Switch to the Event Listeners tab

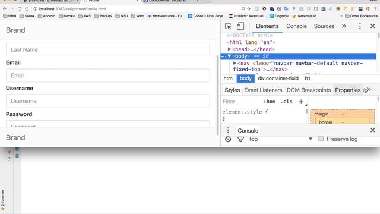(x=263, y=90)
